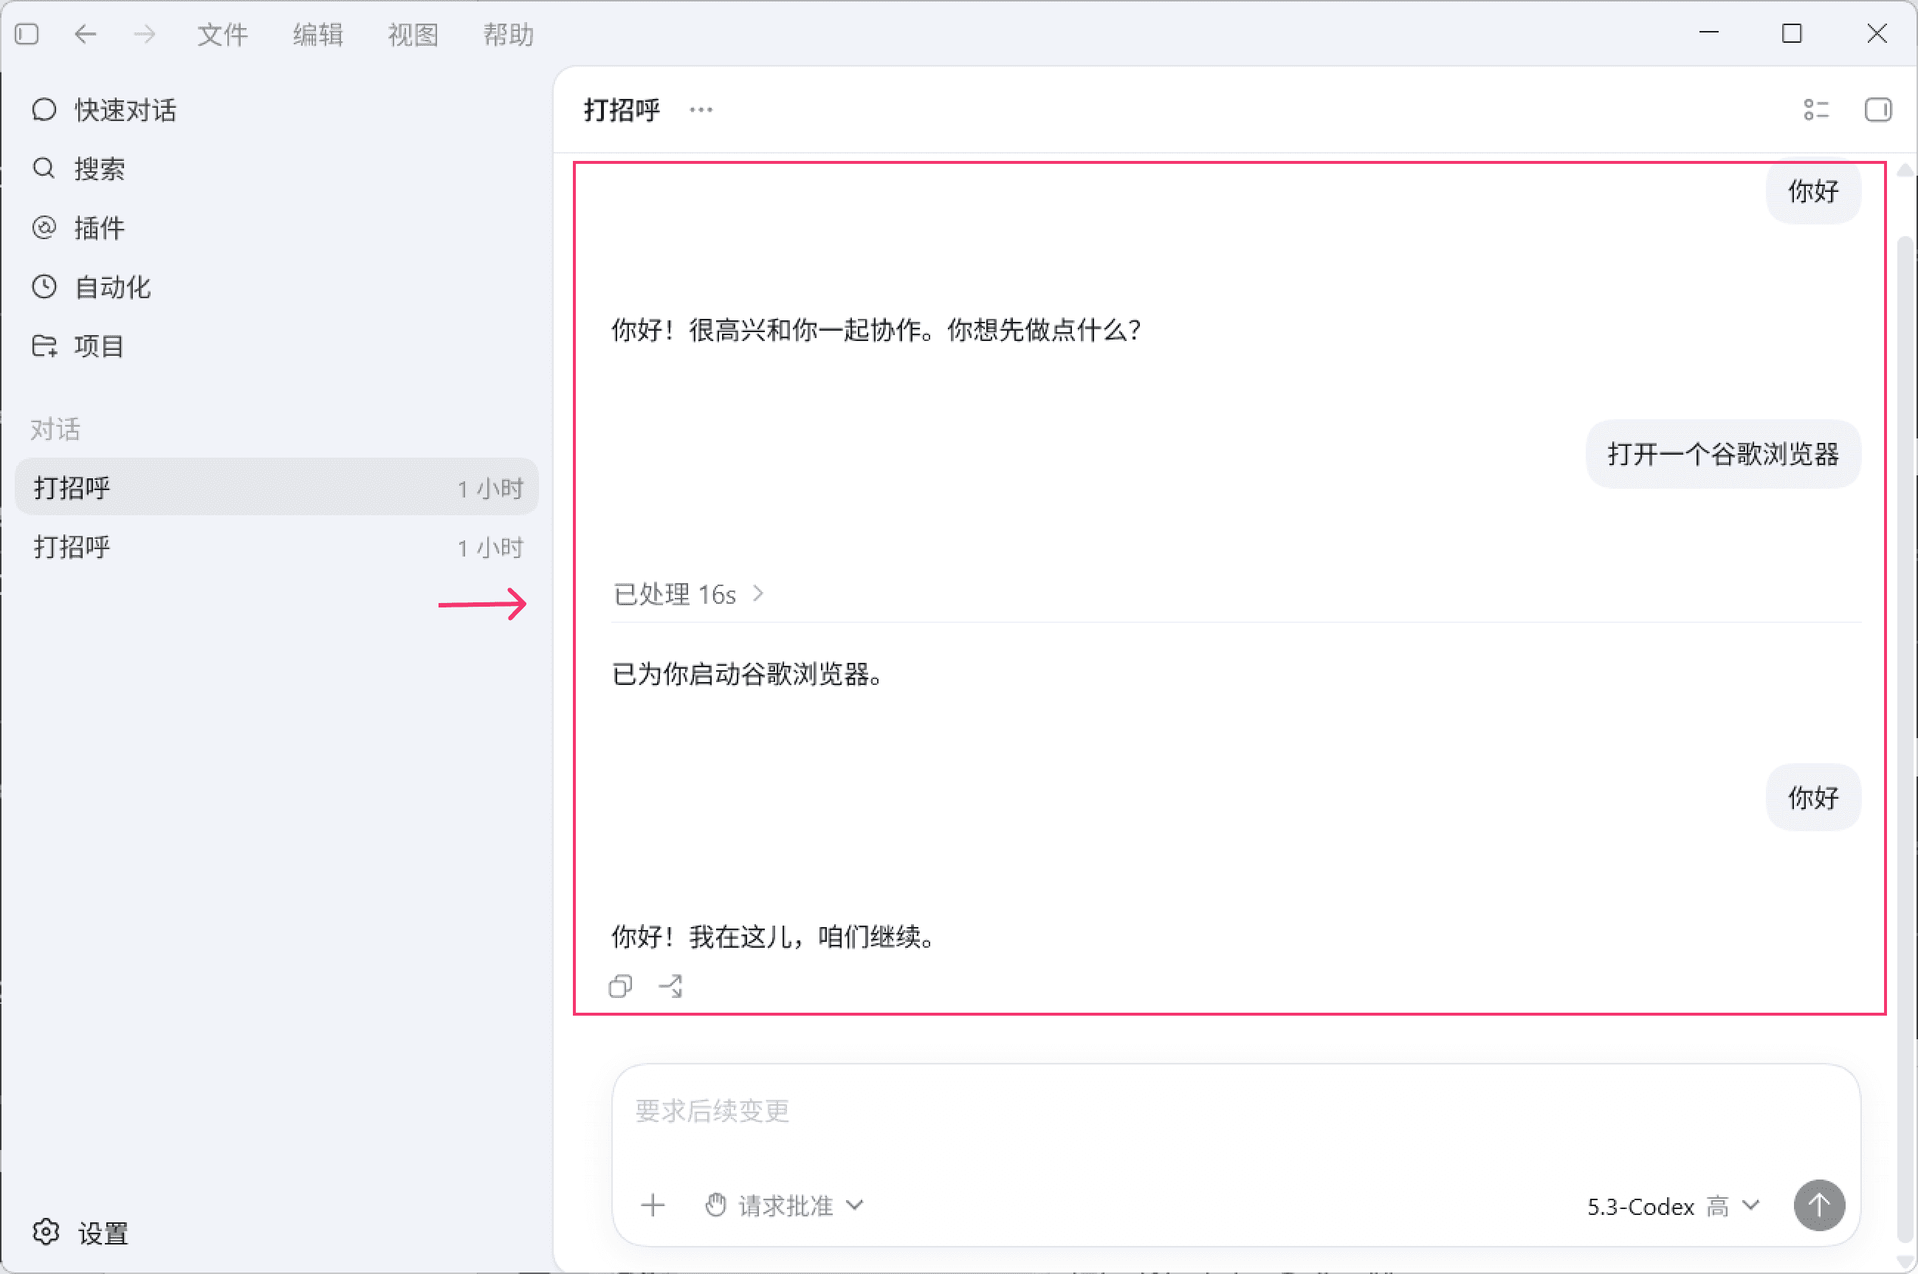This screenshot has height=1274, width=1918.
Task: Open the 插件 section
Action: [276, 227]
